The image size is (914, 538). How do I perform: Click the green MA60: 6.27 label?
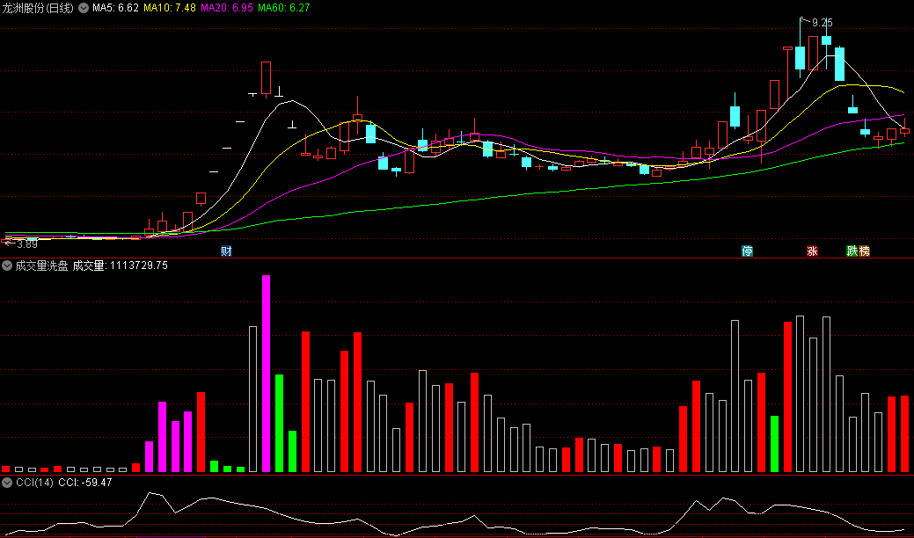[x=284, y=8]
